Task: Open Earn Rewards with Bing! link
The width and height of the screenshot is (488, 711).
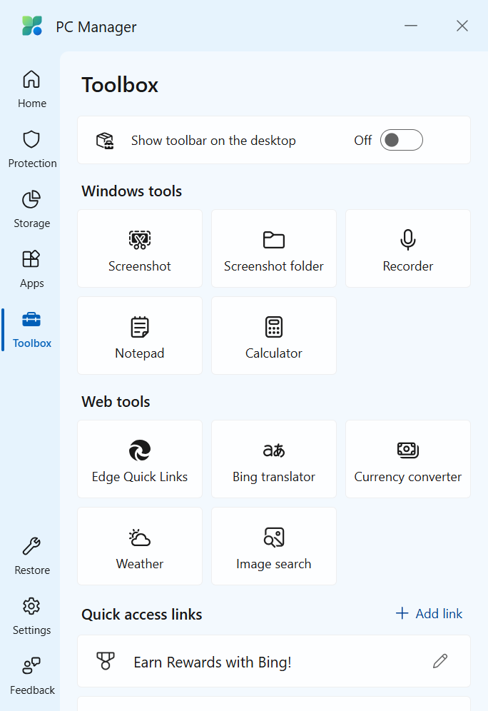Action: pyautogui.click(x=213, y=662)
